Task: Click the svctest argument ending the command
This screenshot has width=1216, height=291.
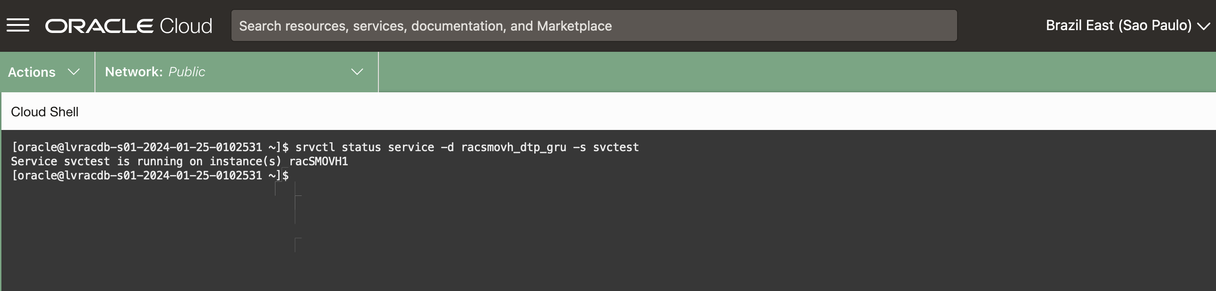Action: [616, 147]
